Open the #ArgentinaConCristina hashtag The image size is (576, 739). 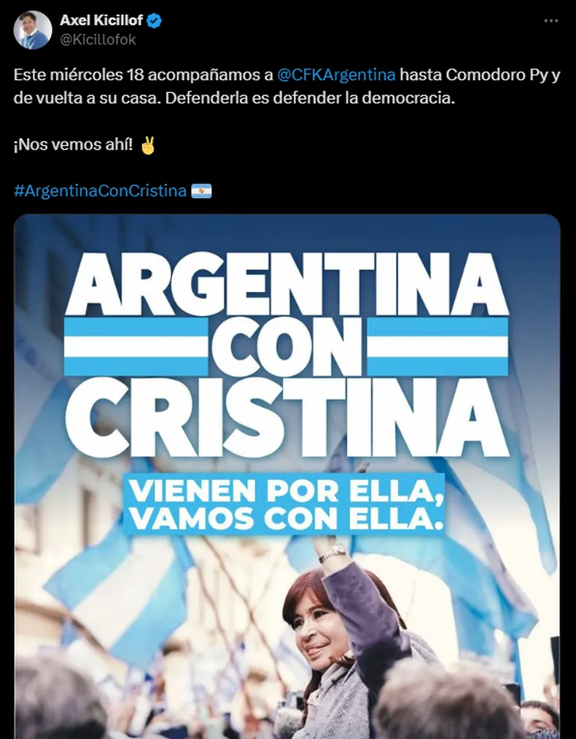point(101,191)
